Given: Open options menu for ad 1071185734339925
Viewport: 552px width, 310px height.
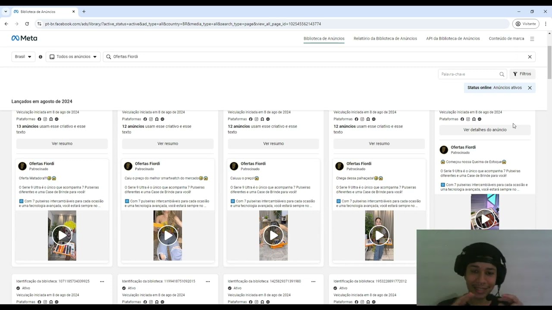Looking at the screenshot, I should pyautogui.click(x=102, y=281).
